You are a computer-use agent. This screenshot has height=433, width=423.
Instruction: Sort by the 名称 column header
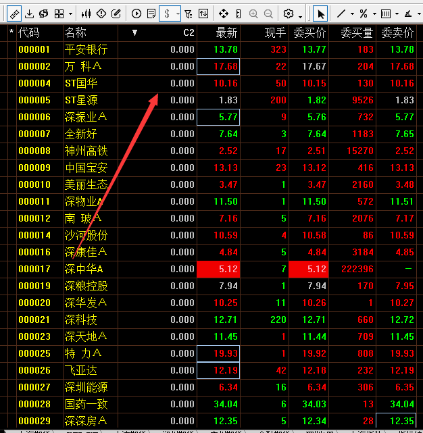click(76, 33)
